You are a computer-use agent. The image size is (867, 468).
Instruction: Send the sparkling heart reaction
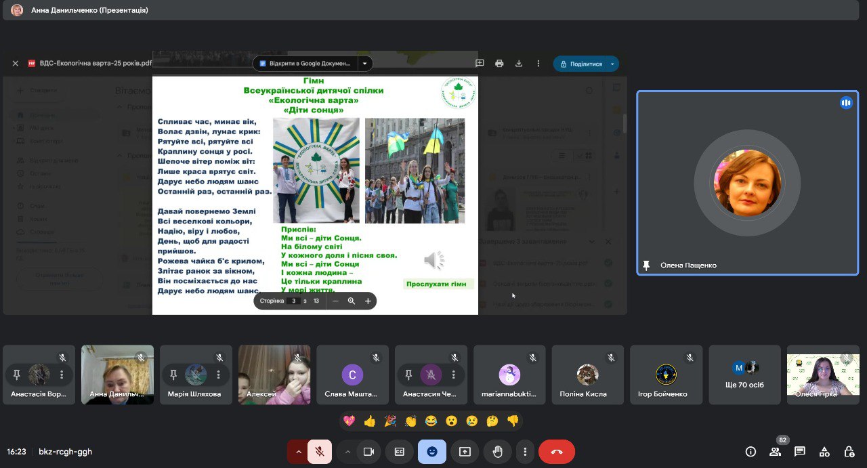click(x=349, y=421)
